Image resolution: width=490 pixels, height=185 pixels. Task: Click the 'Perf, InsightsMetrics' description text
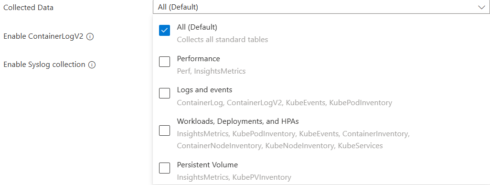click(211, 71)
